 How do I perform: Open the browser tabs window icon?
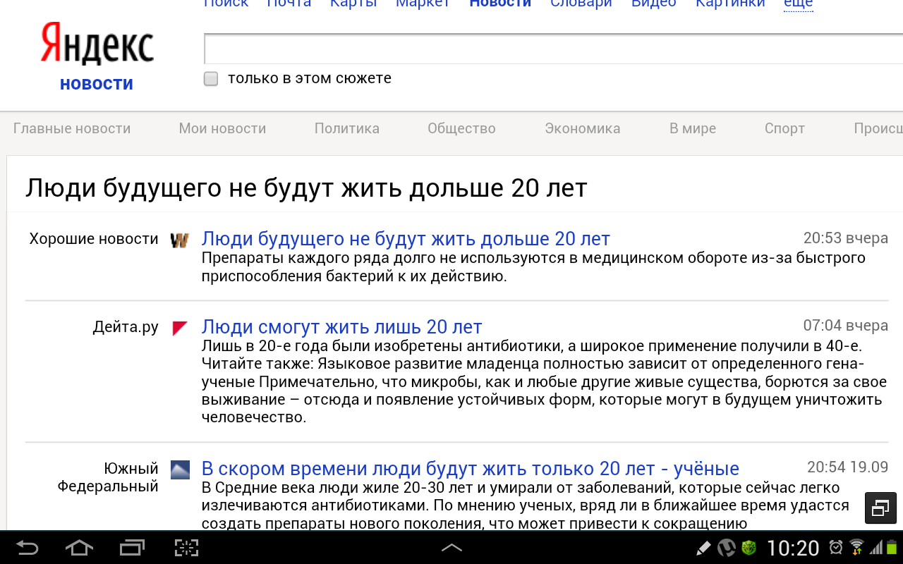(880, 508)
